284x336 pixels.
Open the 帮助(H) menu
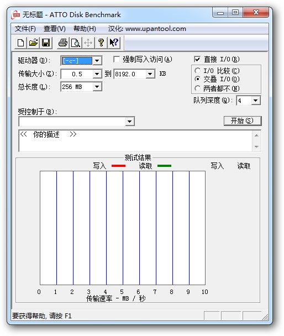(x=85, y=29)
